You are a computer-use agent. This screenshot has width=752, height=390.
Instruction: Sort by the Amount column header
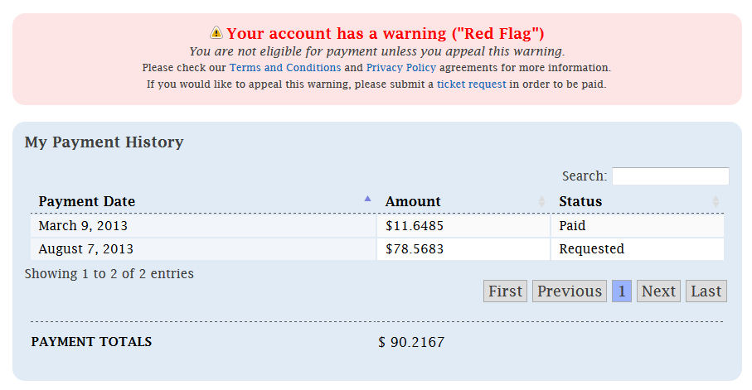point(413,201)
